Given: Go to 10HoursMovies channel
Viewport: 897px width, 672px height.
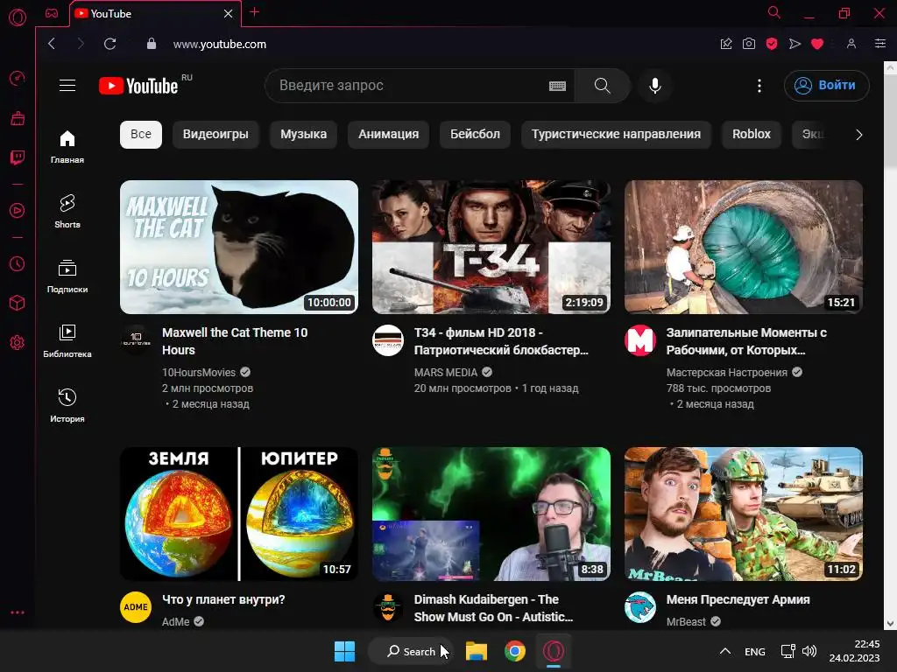Looking at the screenshot, I should pyautogui.click(x=199, y=373).
